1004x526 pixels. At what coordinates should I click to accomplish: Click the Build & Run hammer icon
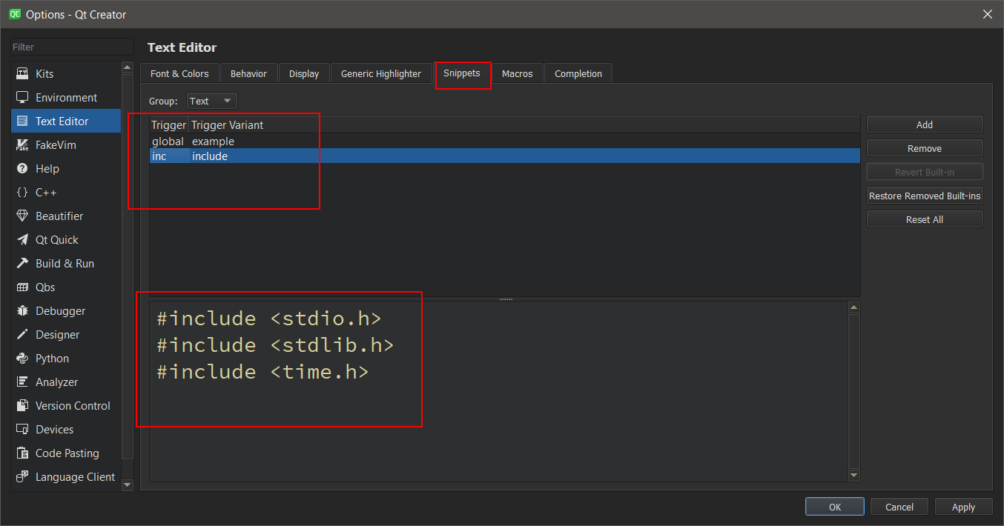tap(22, 264)
